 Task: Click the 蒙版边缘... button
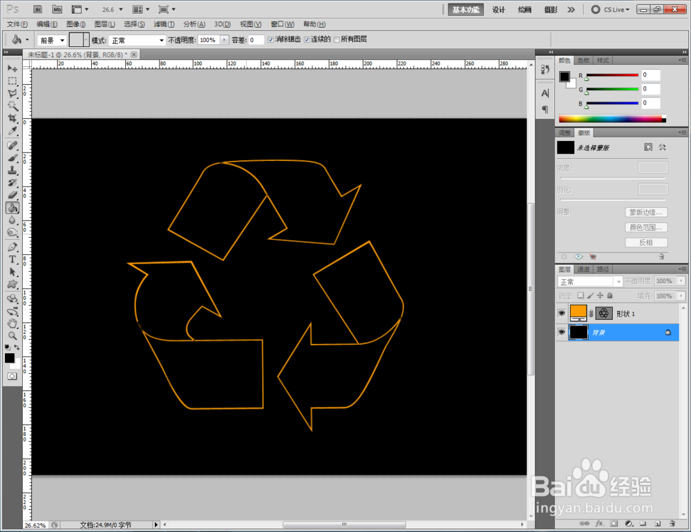(x=645, y=212)
